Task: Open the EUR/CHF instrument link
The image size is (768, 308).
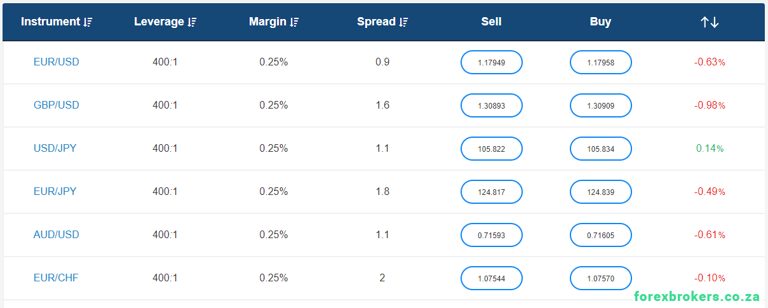Action: click(56, 278)
